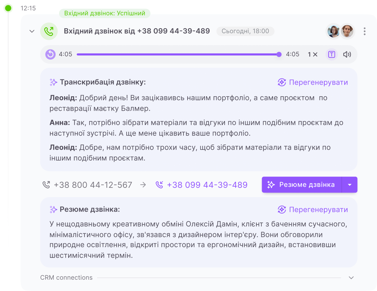Screen dimensions: 377x291
Task: Collapse the call card with left chevron
Action: pos(32,31)
